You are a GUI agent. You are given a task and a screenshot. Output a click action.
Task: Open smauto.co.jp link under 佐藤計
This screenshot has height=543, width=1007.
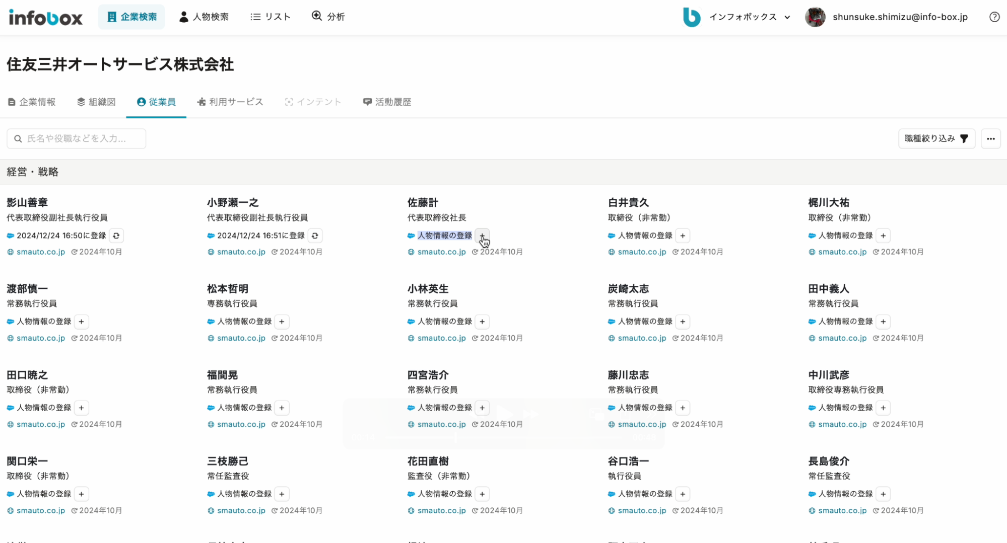click(442, 252)
